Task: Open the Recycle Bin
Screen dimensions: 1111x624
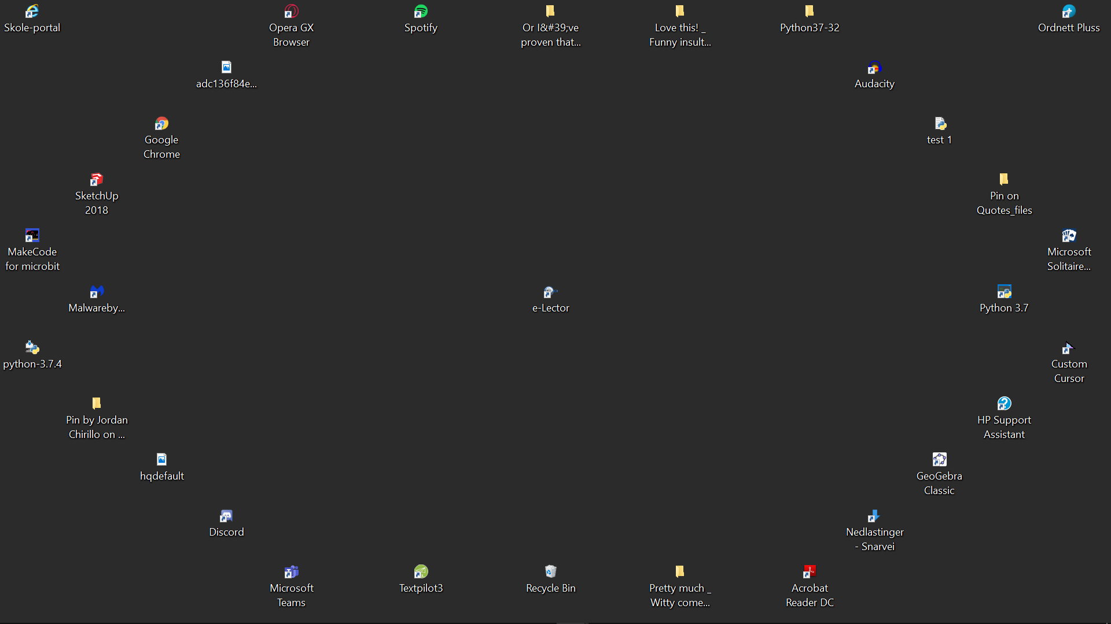Action: coord(550,571)
